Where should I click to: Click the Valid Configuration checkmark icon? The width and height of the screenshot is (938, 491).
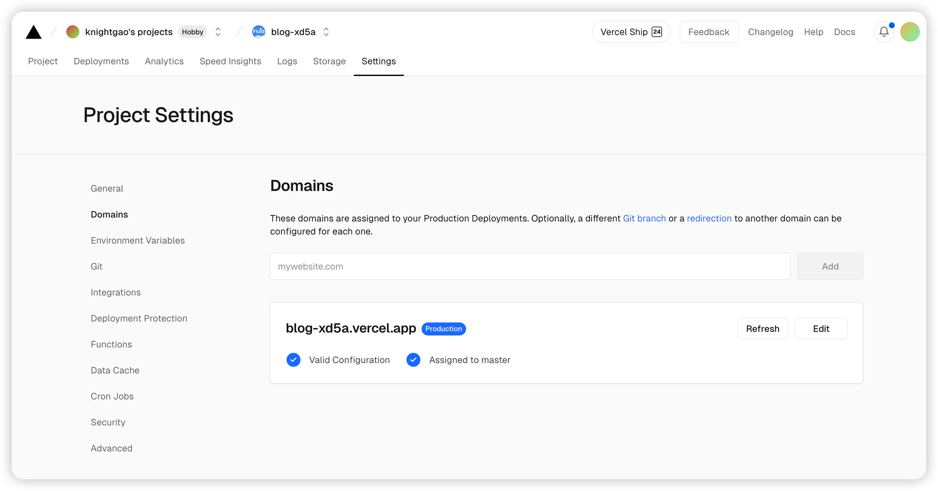click(x=293, y=360)
